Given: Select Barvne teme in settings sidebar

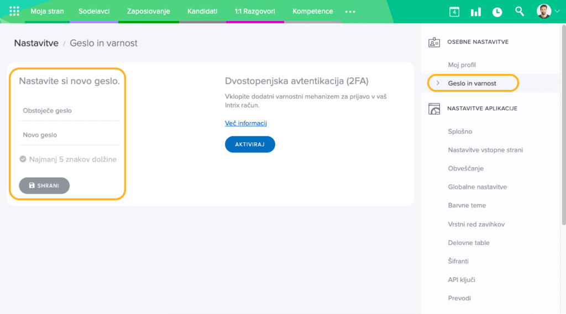Looking at the screenshot, I should pyautogui.click(x=467, y=205).
